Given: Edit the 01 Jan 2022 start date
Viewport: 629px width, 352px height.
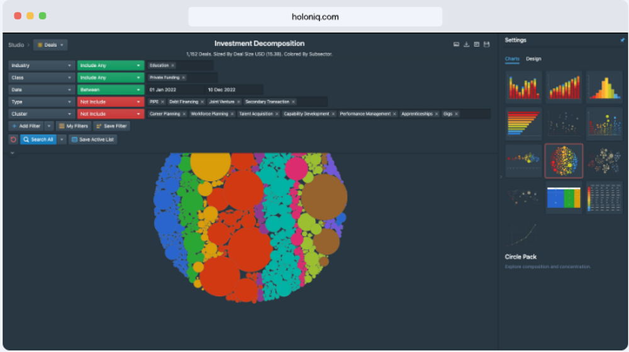Looking at the screenshot, I should click(175, 90).
